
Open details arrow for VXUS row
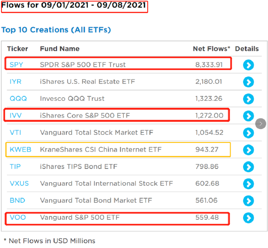tap(248, 184)
